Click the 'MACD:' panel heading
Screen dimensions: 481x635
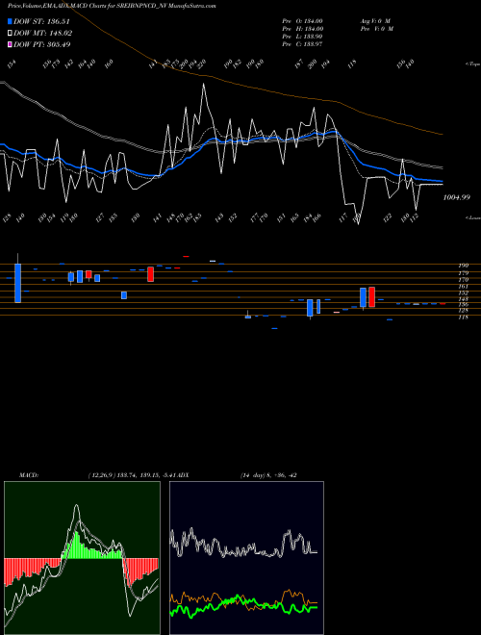(29, 475)
